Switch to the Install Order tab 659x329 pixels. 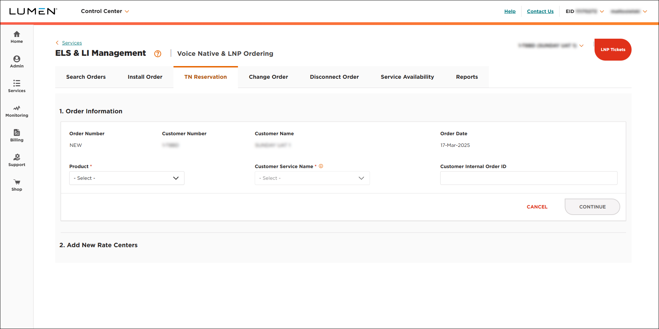145,77
